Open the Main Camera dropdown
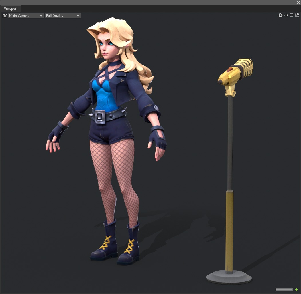The image size is (301, 294). click(26, 16)
